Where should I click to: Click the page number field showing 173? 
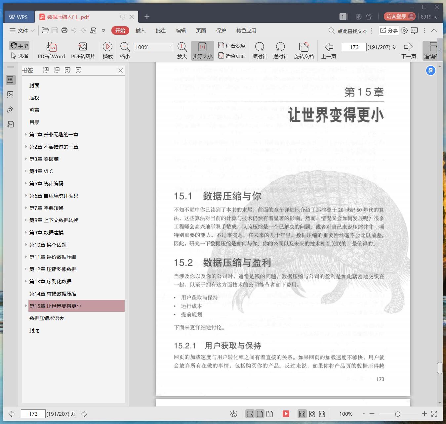tap(354, 47)
